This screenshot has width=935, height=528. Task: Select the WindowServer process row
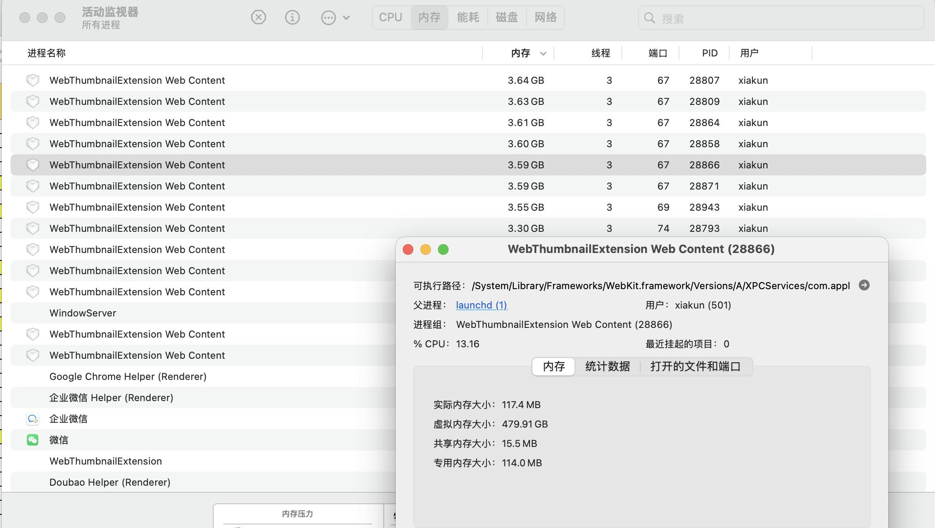point(83,313)
